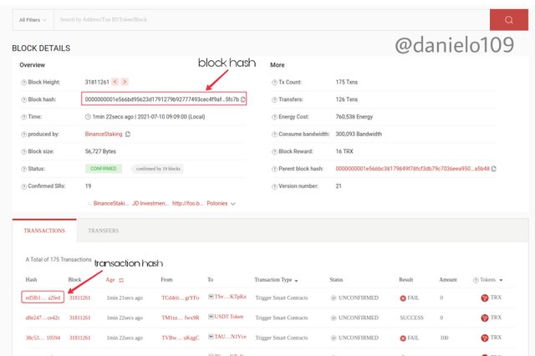Viewport: 535px width, 356px height.
Task: Click Version number help icon
Action: click(x=274, y=186)
